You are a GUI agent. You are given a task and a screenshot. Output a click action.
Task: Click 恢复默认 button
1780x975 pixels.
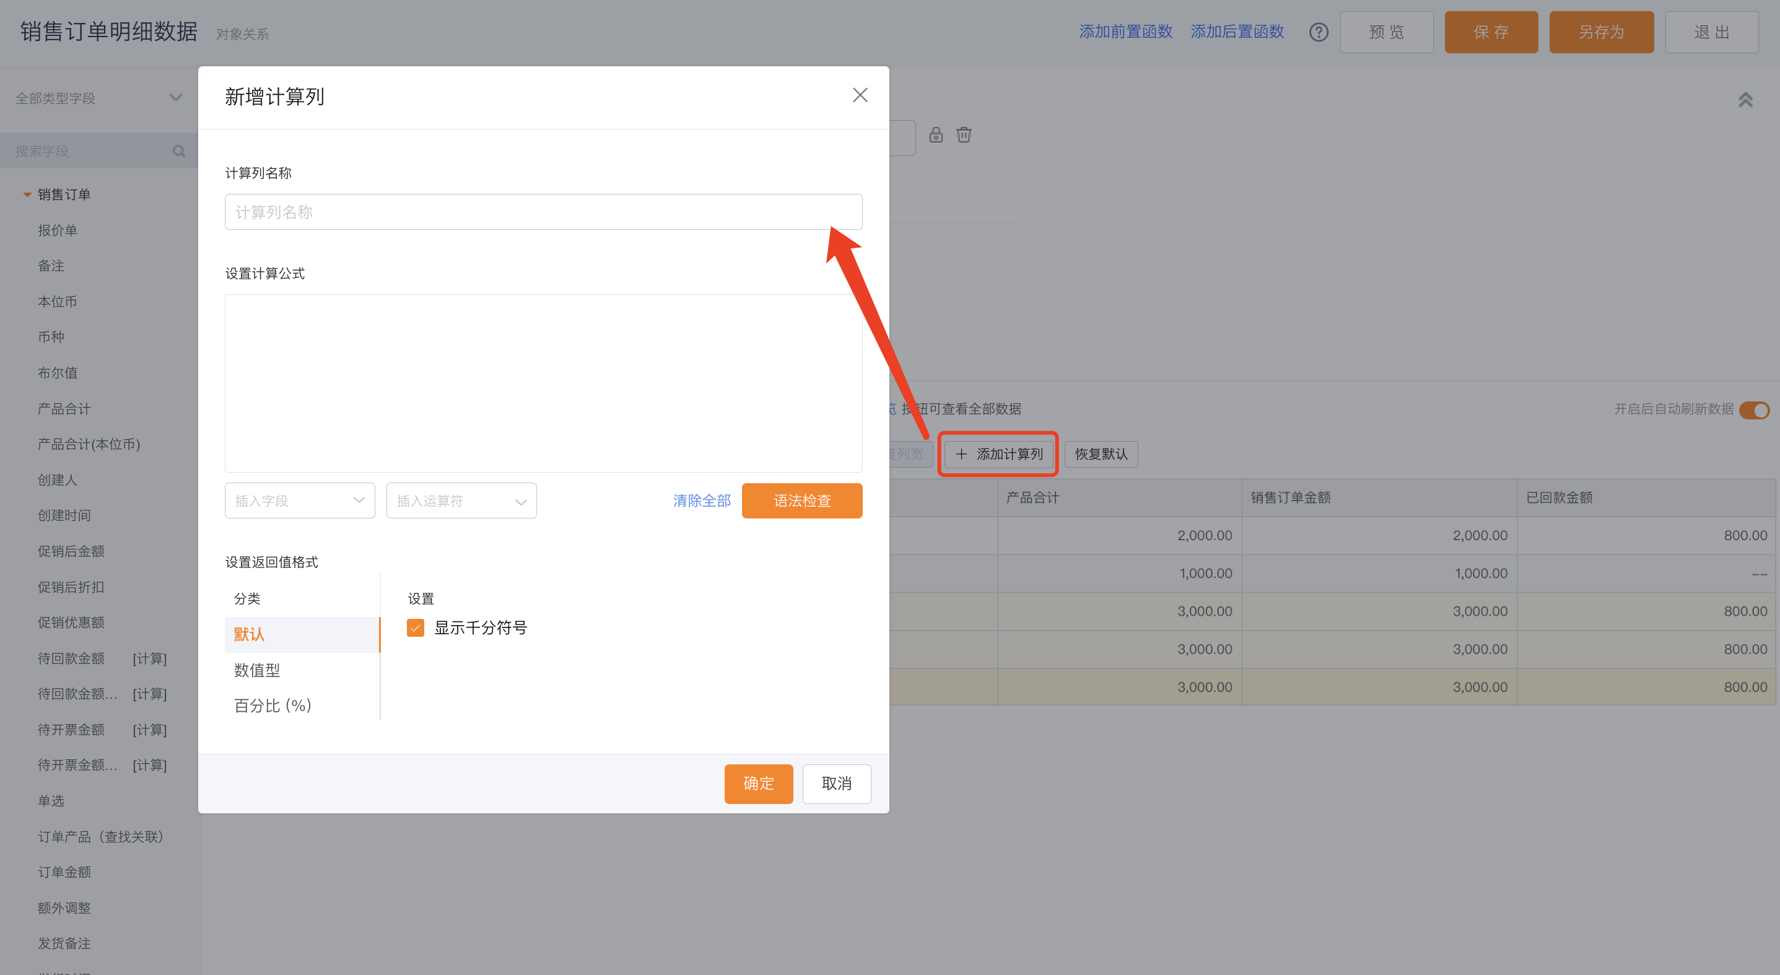click(x=1101, y=454)
